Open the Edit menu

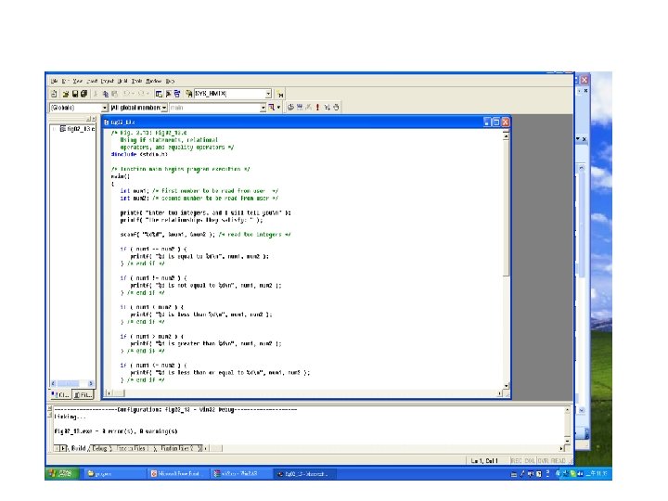click(66, 81)
